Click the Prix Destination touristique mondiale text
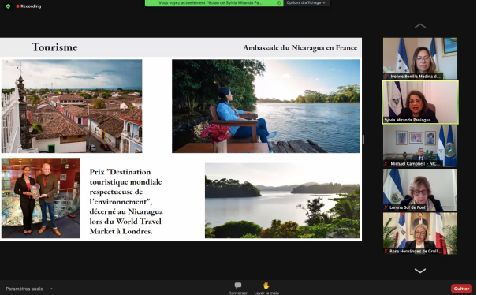The height and width of the screenshot is (295, 477). pos(126,202)
